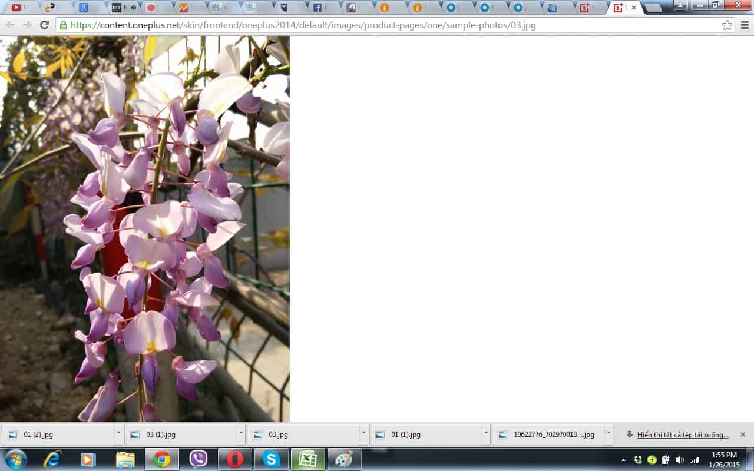Expand options arrow for 01 (2).jpg download
The image size is (754, 471).
(118, 434)
